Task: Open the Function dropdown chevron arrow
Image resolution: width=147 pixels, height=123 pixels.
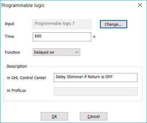Action: pos(77,52)
